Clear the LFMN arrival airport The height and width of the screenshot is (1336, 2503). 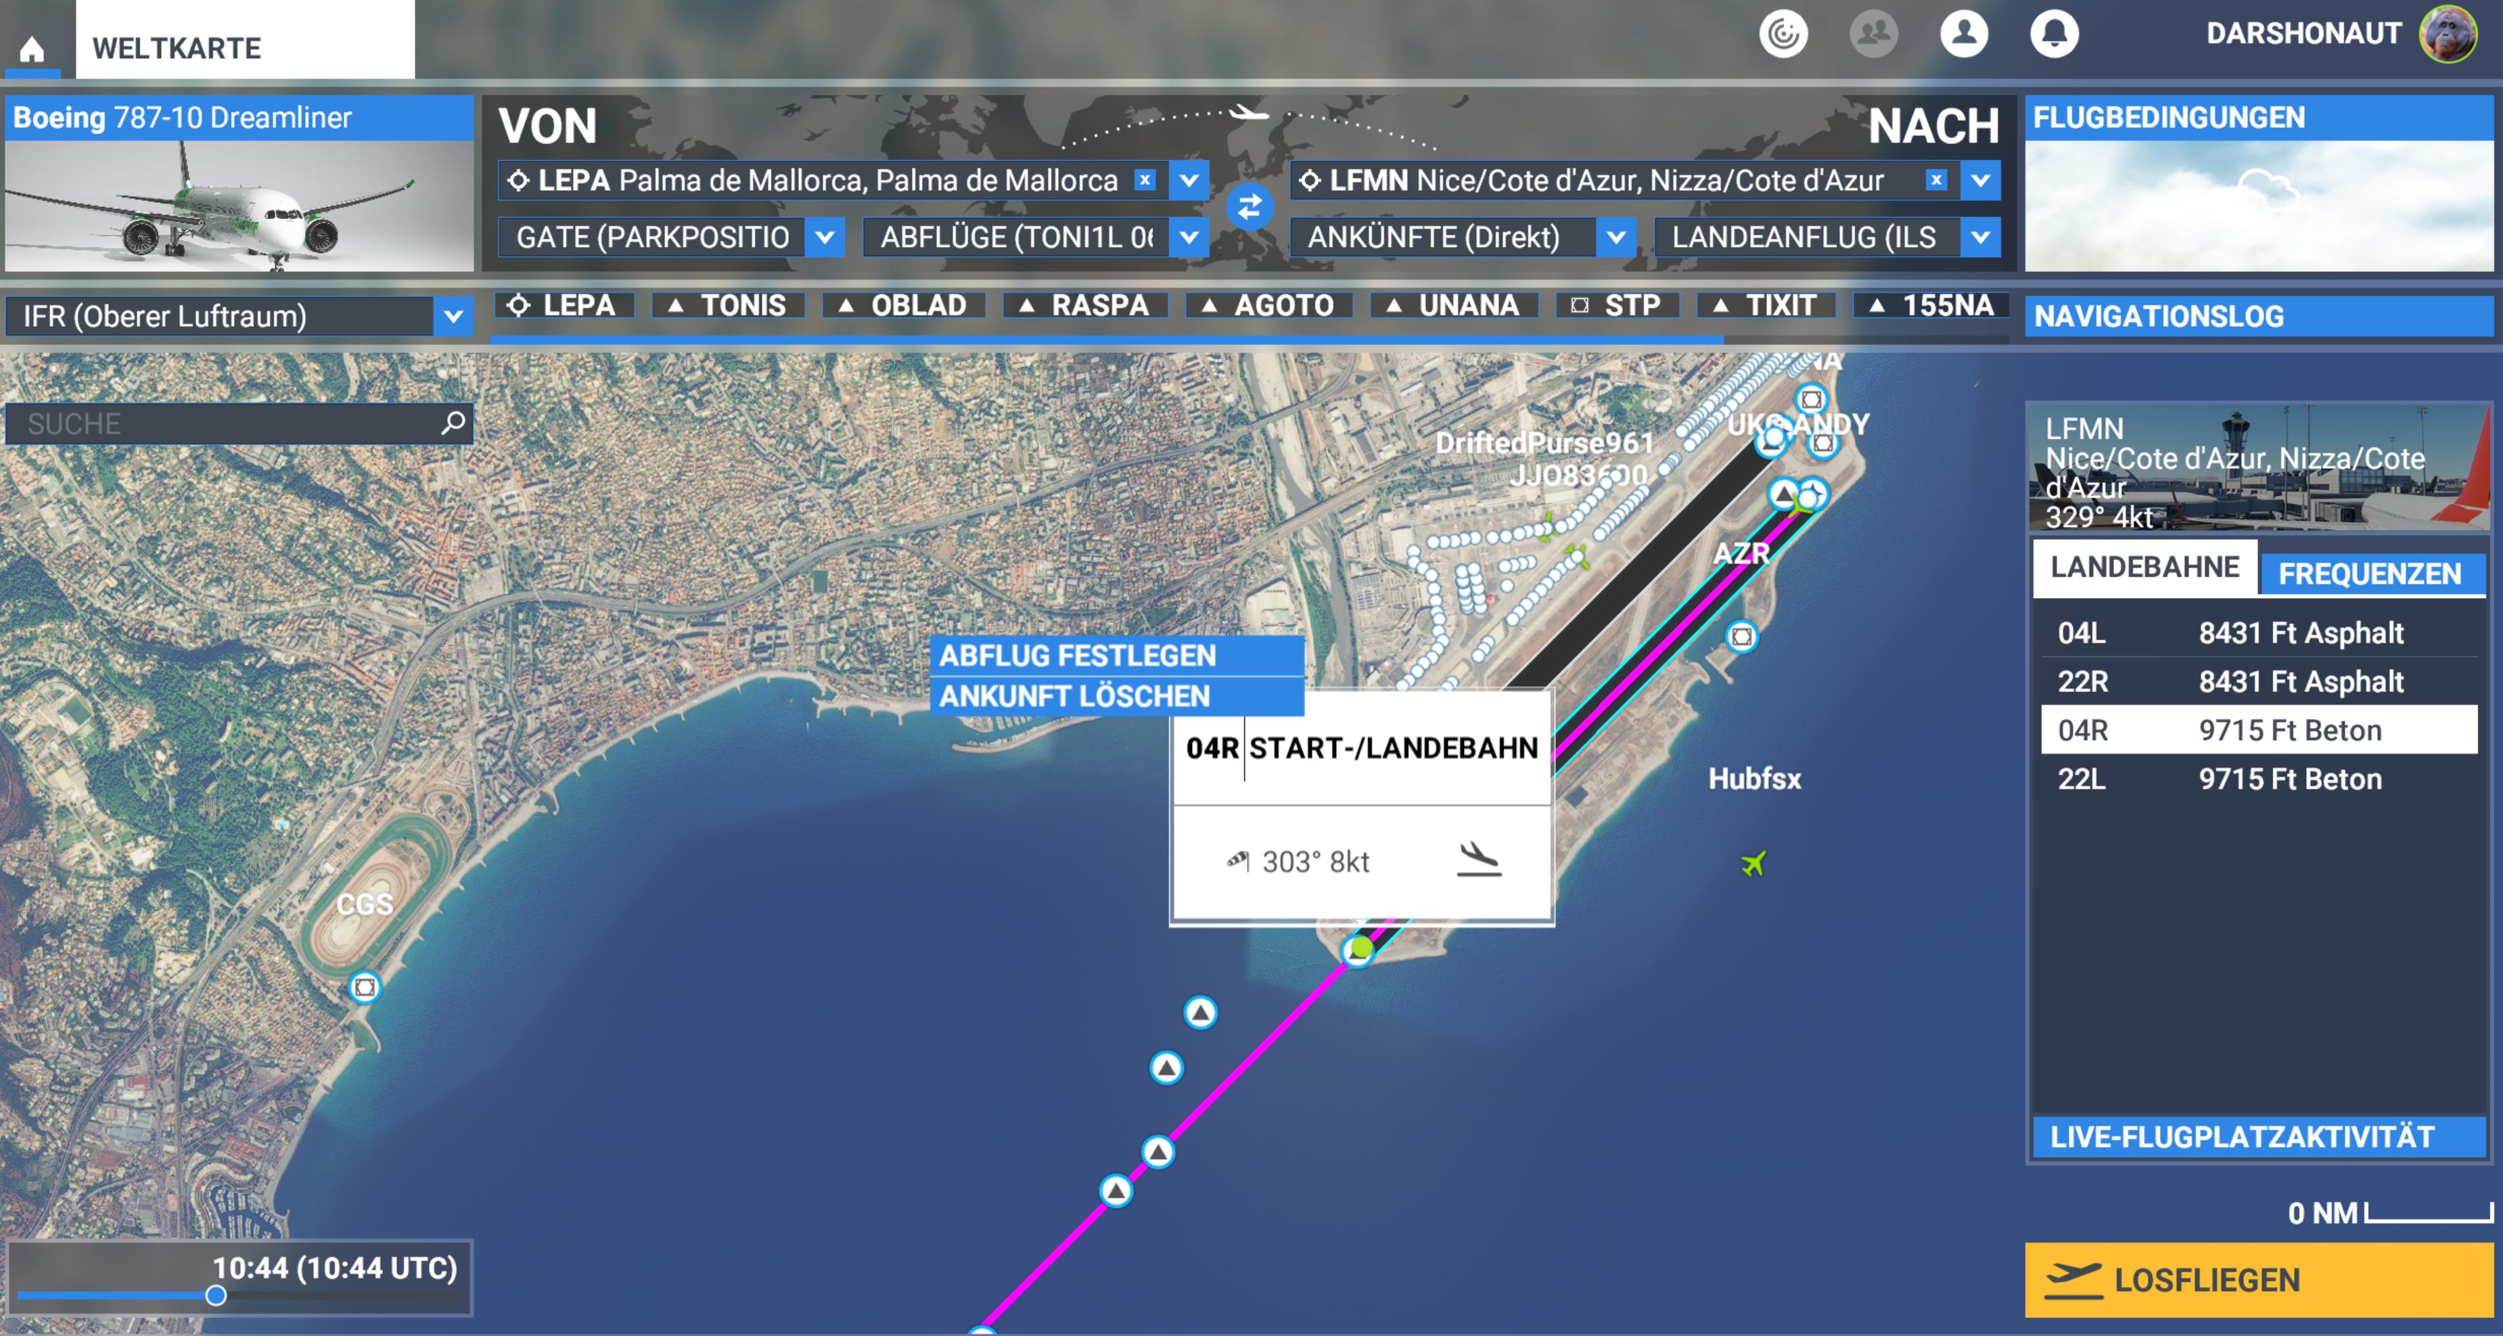[x=1937, y=180]
